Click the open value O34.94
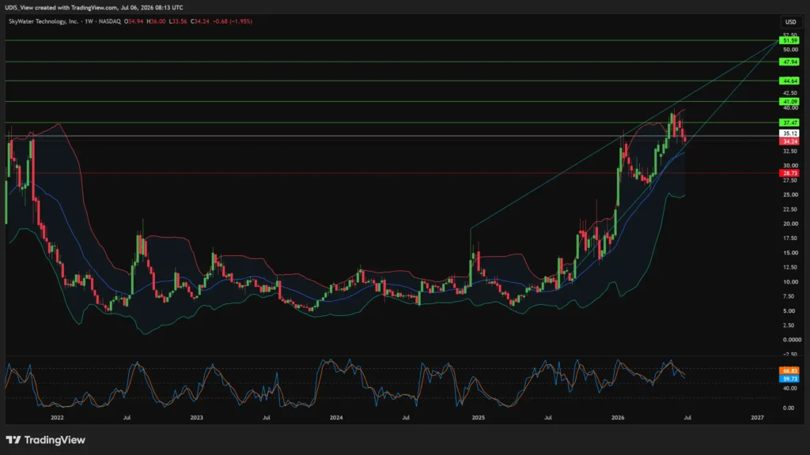The image size is (810, 455). point(134,21)
